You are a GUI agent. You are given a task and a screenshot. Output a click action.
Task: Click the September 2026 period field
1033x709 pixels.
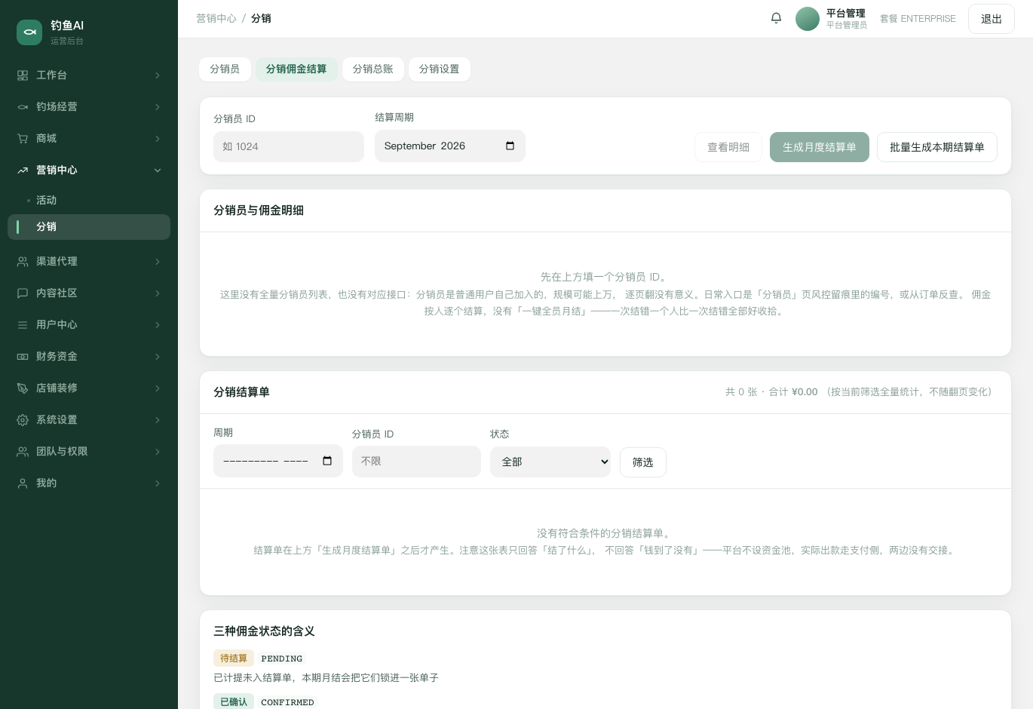pos(450,146)
